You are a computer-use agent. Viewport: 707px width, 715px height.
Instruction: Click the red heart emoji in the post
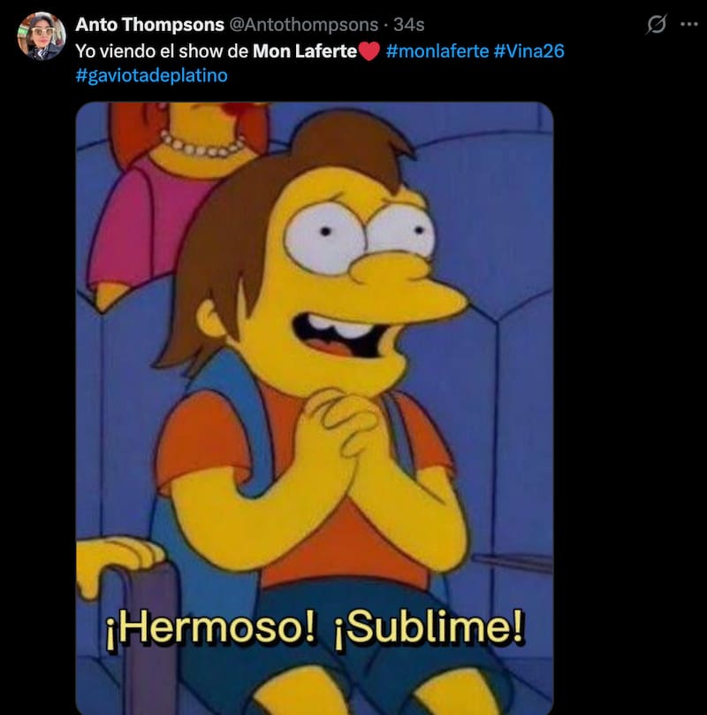pyautogui.click(x=369, y=51)
